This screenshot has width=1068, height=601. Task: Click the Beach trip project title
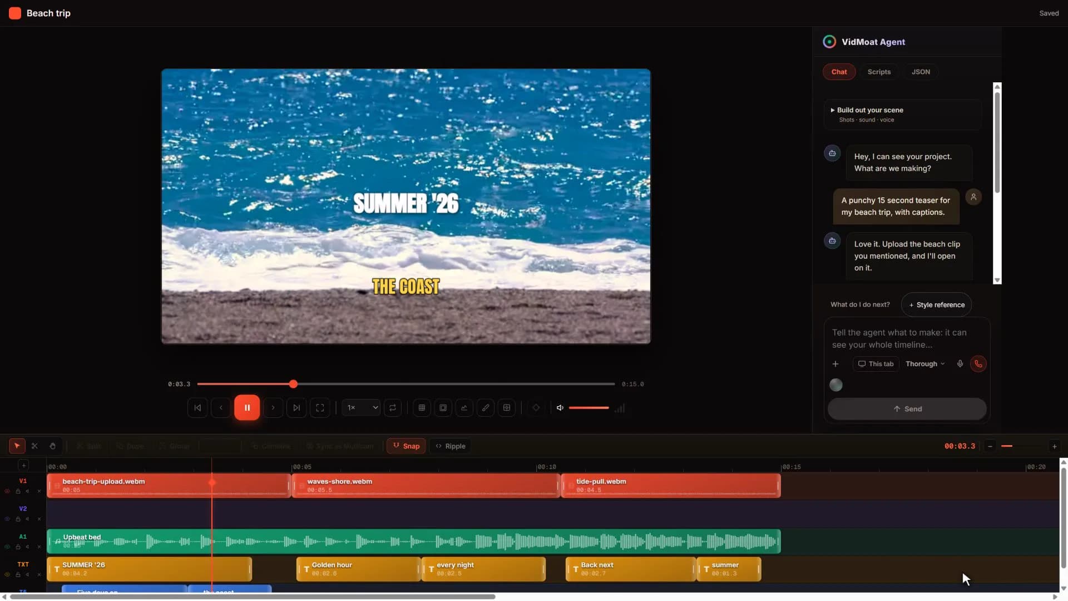tap(48, 13)
